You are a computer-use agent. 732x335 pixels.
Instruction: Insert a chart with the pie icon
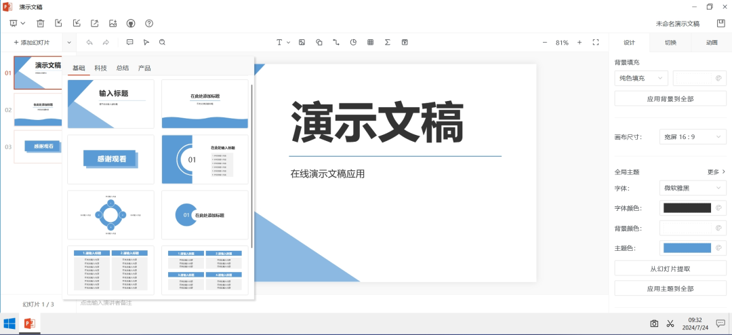[353, 42]
